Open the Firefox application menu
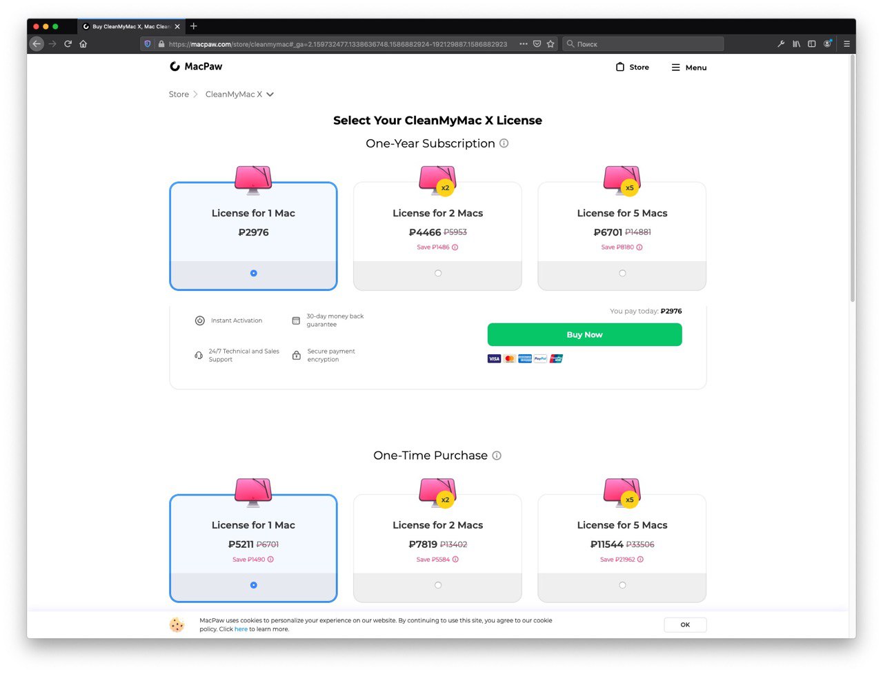 (846, 44)
